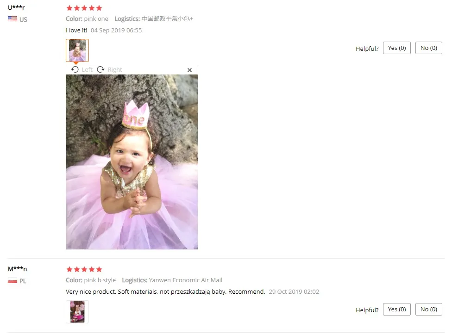This screenshot has height=334, width=452.
Task: Click the five-star rating of U***r
Action: [84, 8]
